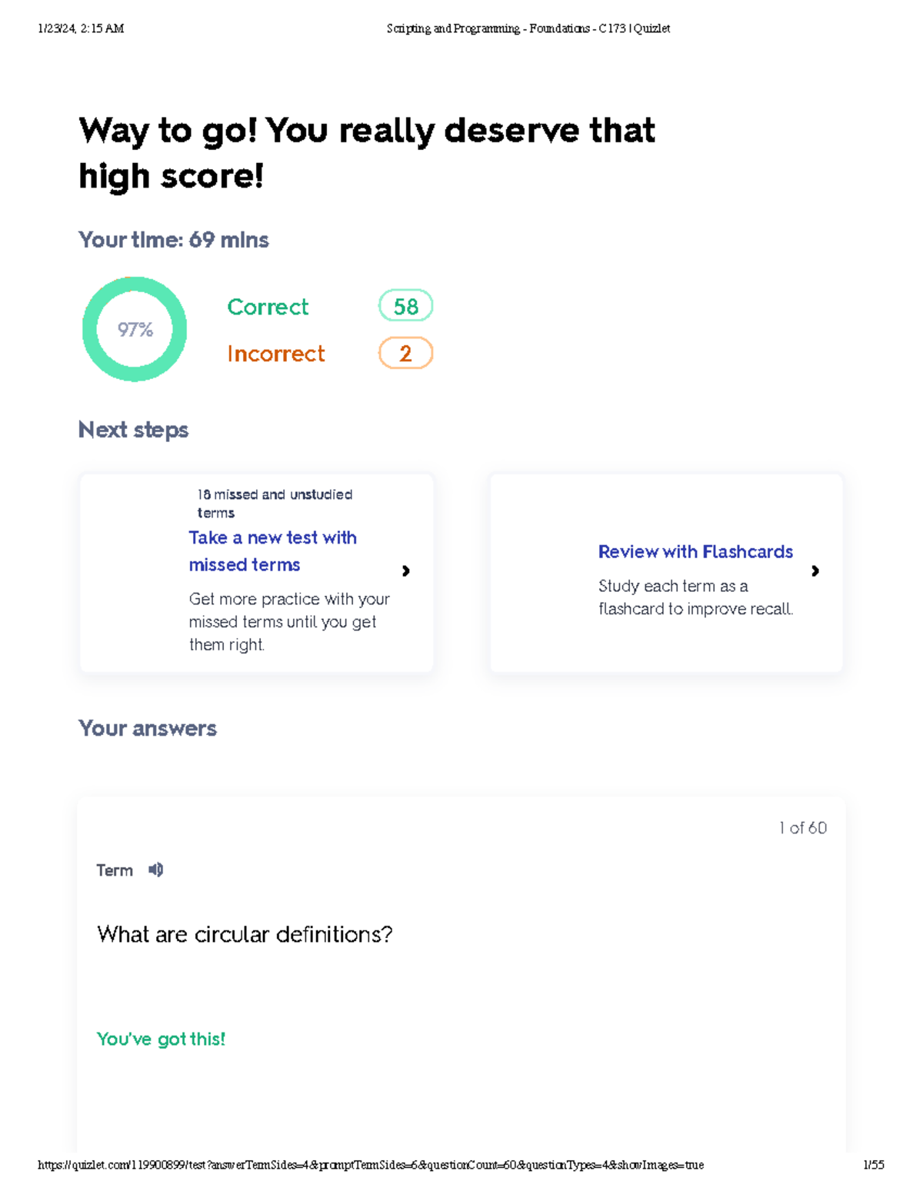Click the "You've got this!" feedback text
923x1194 pixels.
click(x=161, y=1039)
